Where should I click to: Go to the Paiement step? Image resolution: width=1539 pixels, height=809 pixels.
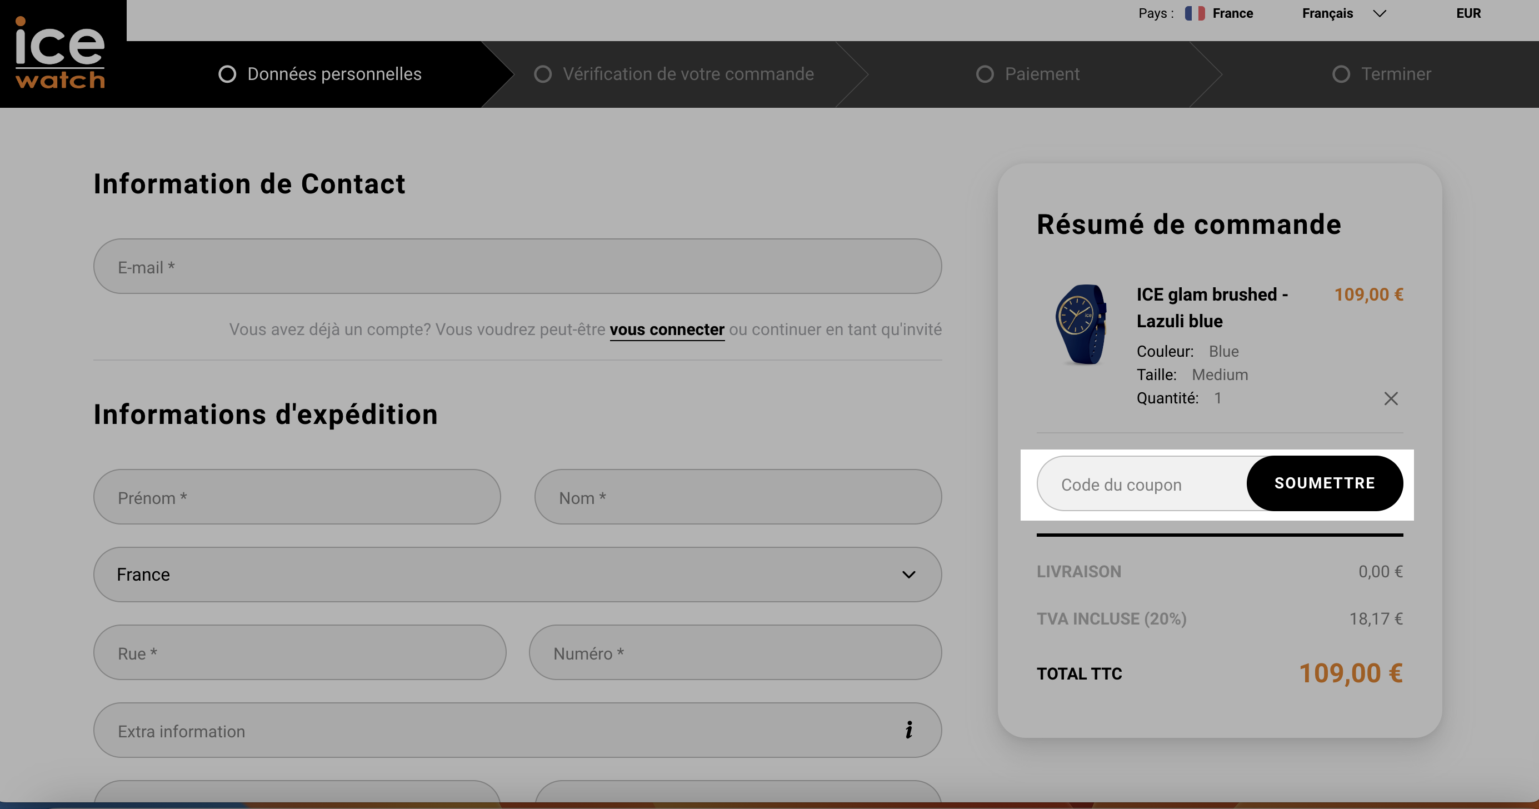[1028, 74]
